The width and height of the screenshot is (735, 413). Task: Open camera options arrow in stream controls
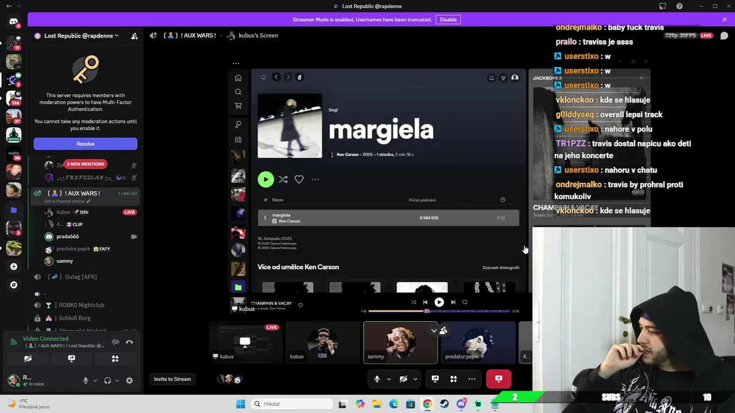415,379
